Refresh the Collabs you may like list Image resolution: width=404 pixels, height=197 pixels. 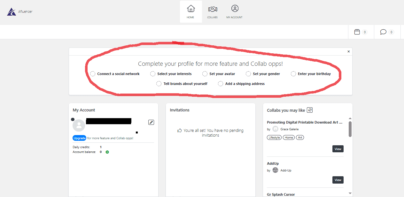coord(310,110)
